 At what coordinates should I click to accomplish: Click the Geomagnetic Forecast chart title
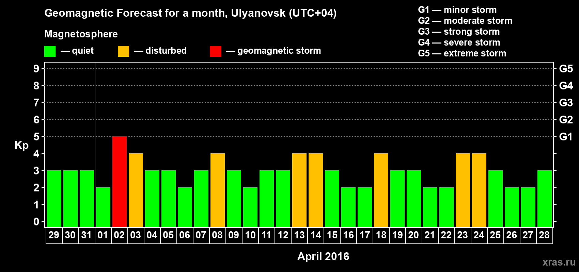tap(190, 13)
